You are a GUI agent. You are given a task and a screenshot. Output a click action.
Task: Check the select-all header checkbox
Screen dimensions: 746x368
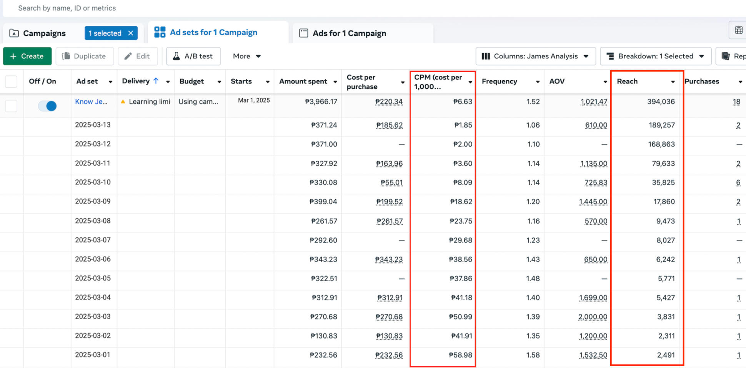(x=11, y=81)
